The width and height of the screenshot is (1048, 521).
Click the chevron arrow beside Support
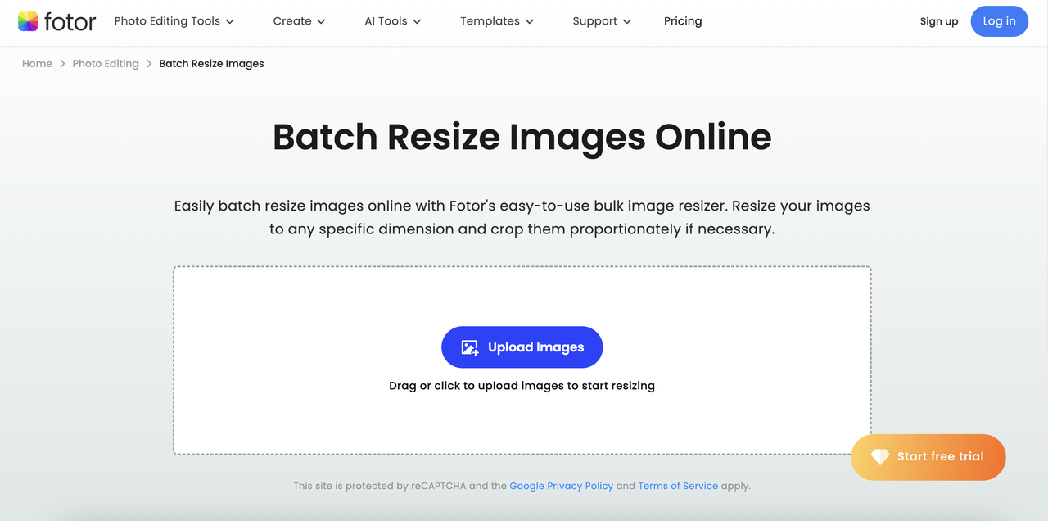pyautogui.click(x=627, y=22)
